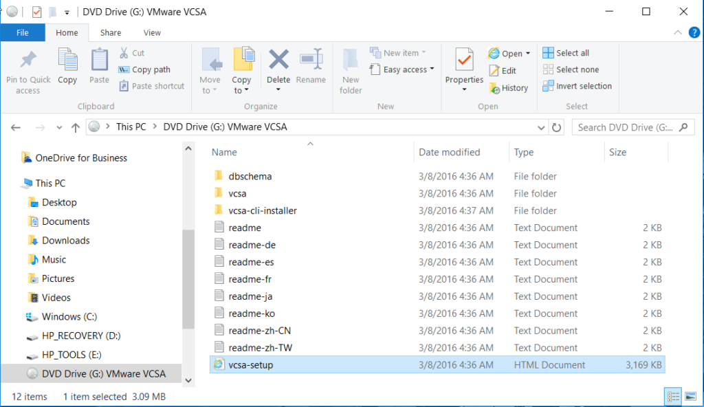Expand the Open button dropdown arrow
This screenshot has width=704, height=407.
(528, 54)
